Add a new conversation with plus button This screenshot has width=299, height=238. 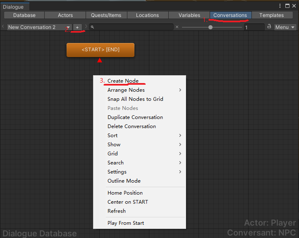coord(77,27)
